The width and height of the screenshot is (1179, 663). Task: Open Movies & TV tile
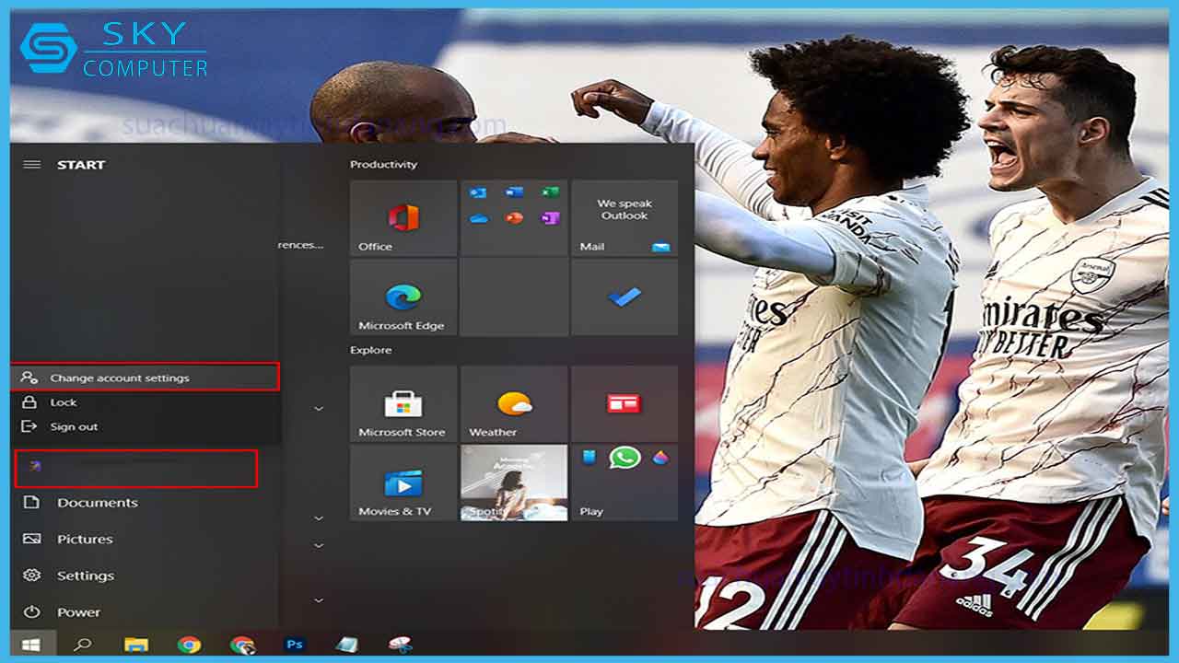click(403, 481)
